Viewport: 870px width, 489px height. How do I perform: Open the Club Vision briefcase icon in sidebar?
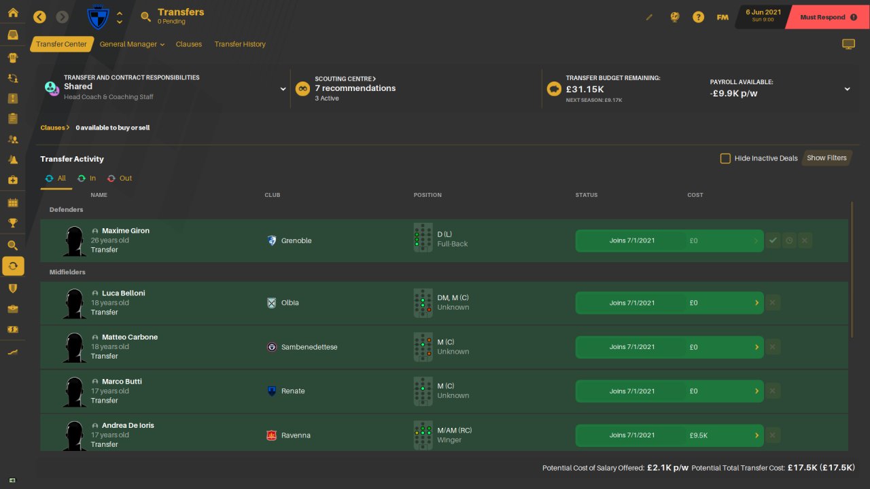pos(13,309)
